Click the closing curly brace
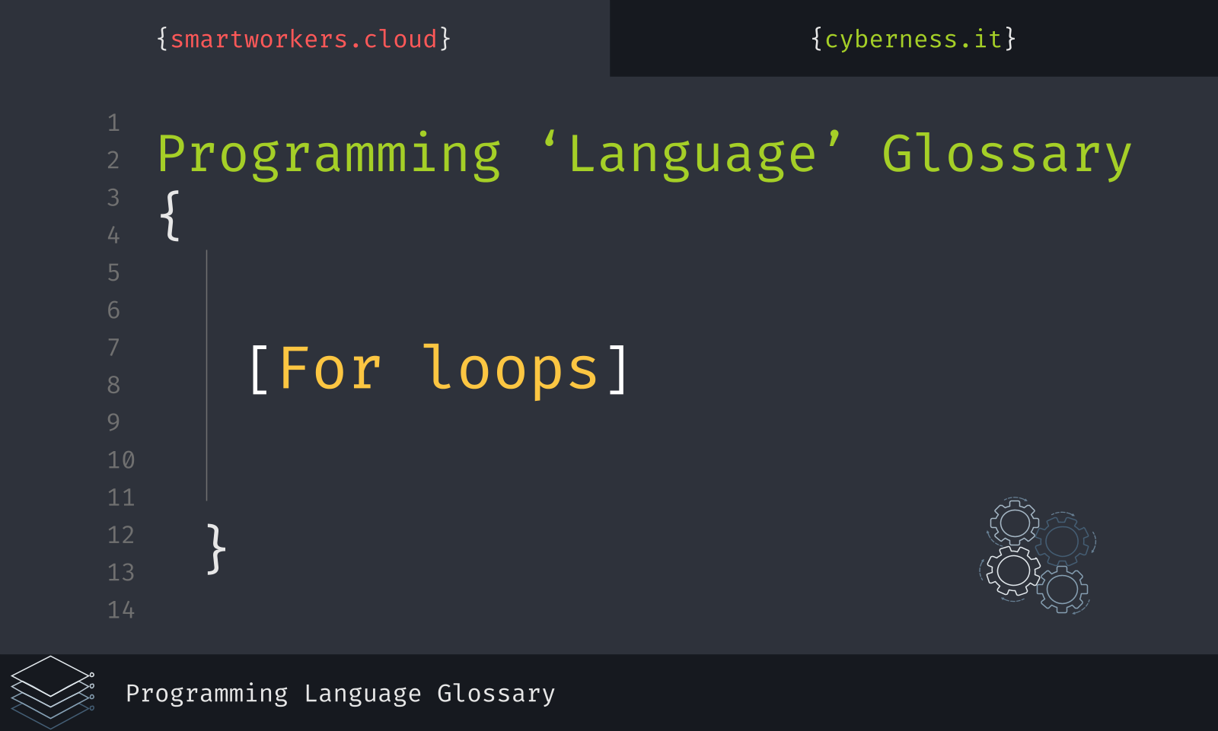1218x731 pixels. pyautogui.click(x=217, y=548)
